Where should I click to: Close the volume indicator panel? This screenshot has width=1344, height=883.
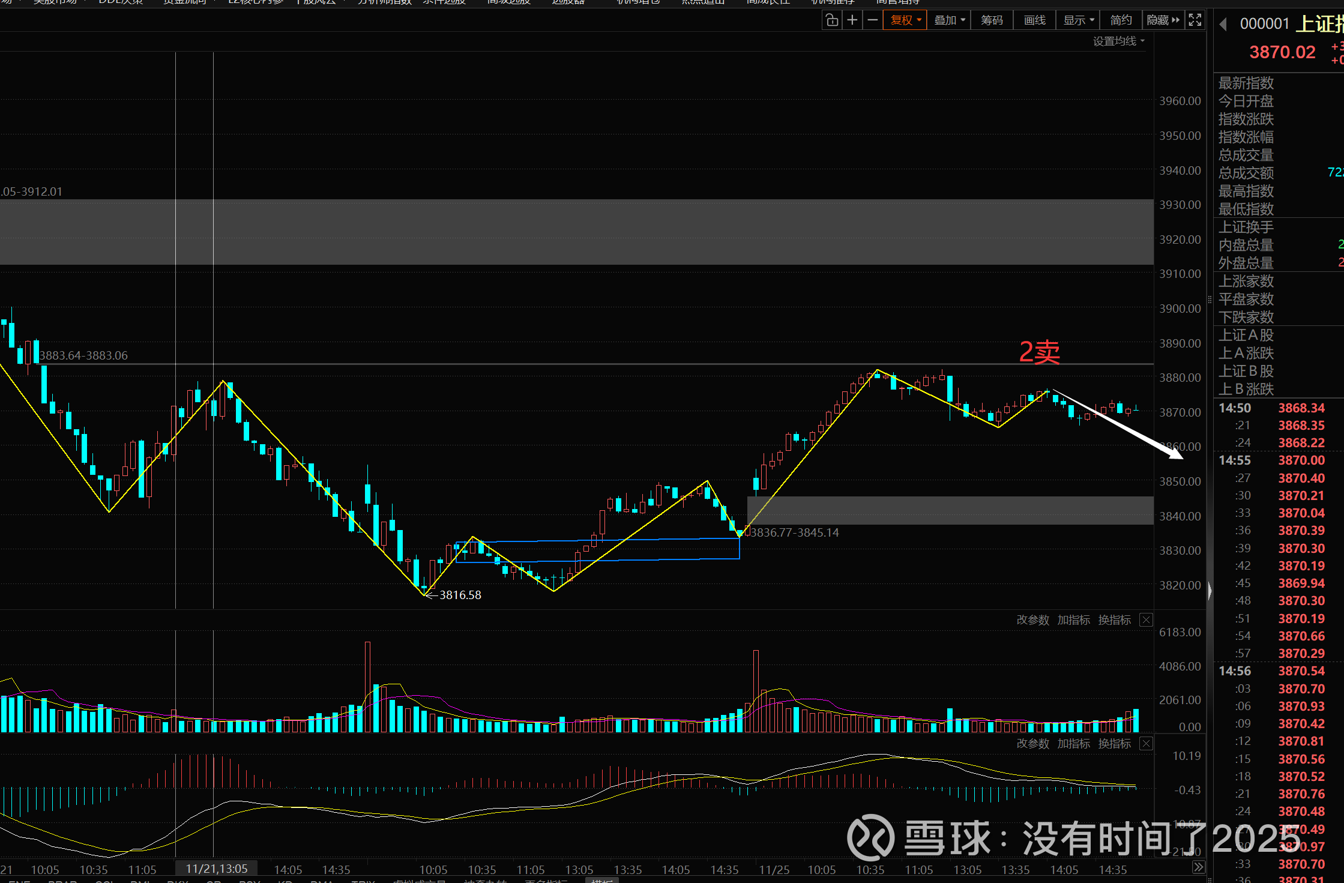click(x=1146, y=620)
